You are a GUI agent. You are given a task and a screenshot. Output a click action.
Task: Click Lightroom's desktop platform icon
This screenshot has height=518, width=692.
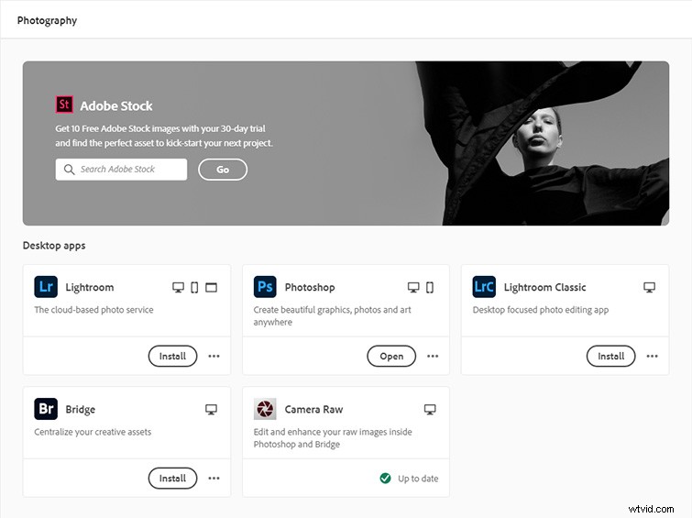pos(178,288)
